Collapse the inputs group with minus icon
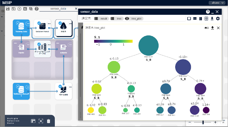The image size is (228, 127). click(15, 43)
